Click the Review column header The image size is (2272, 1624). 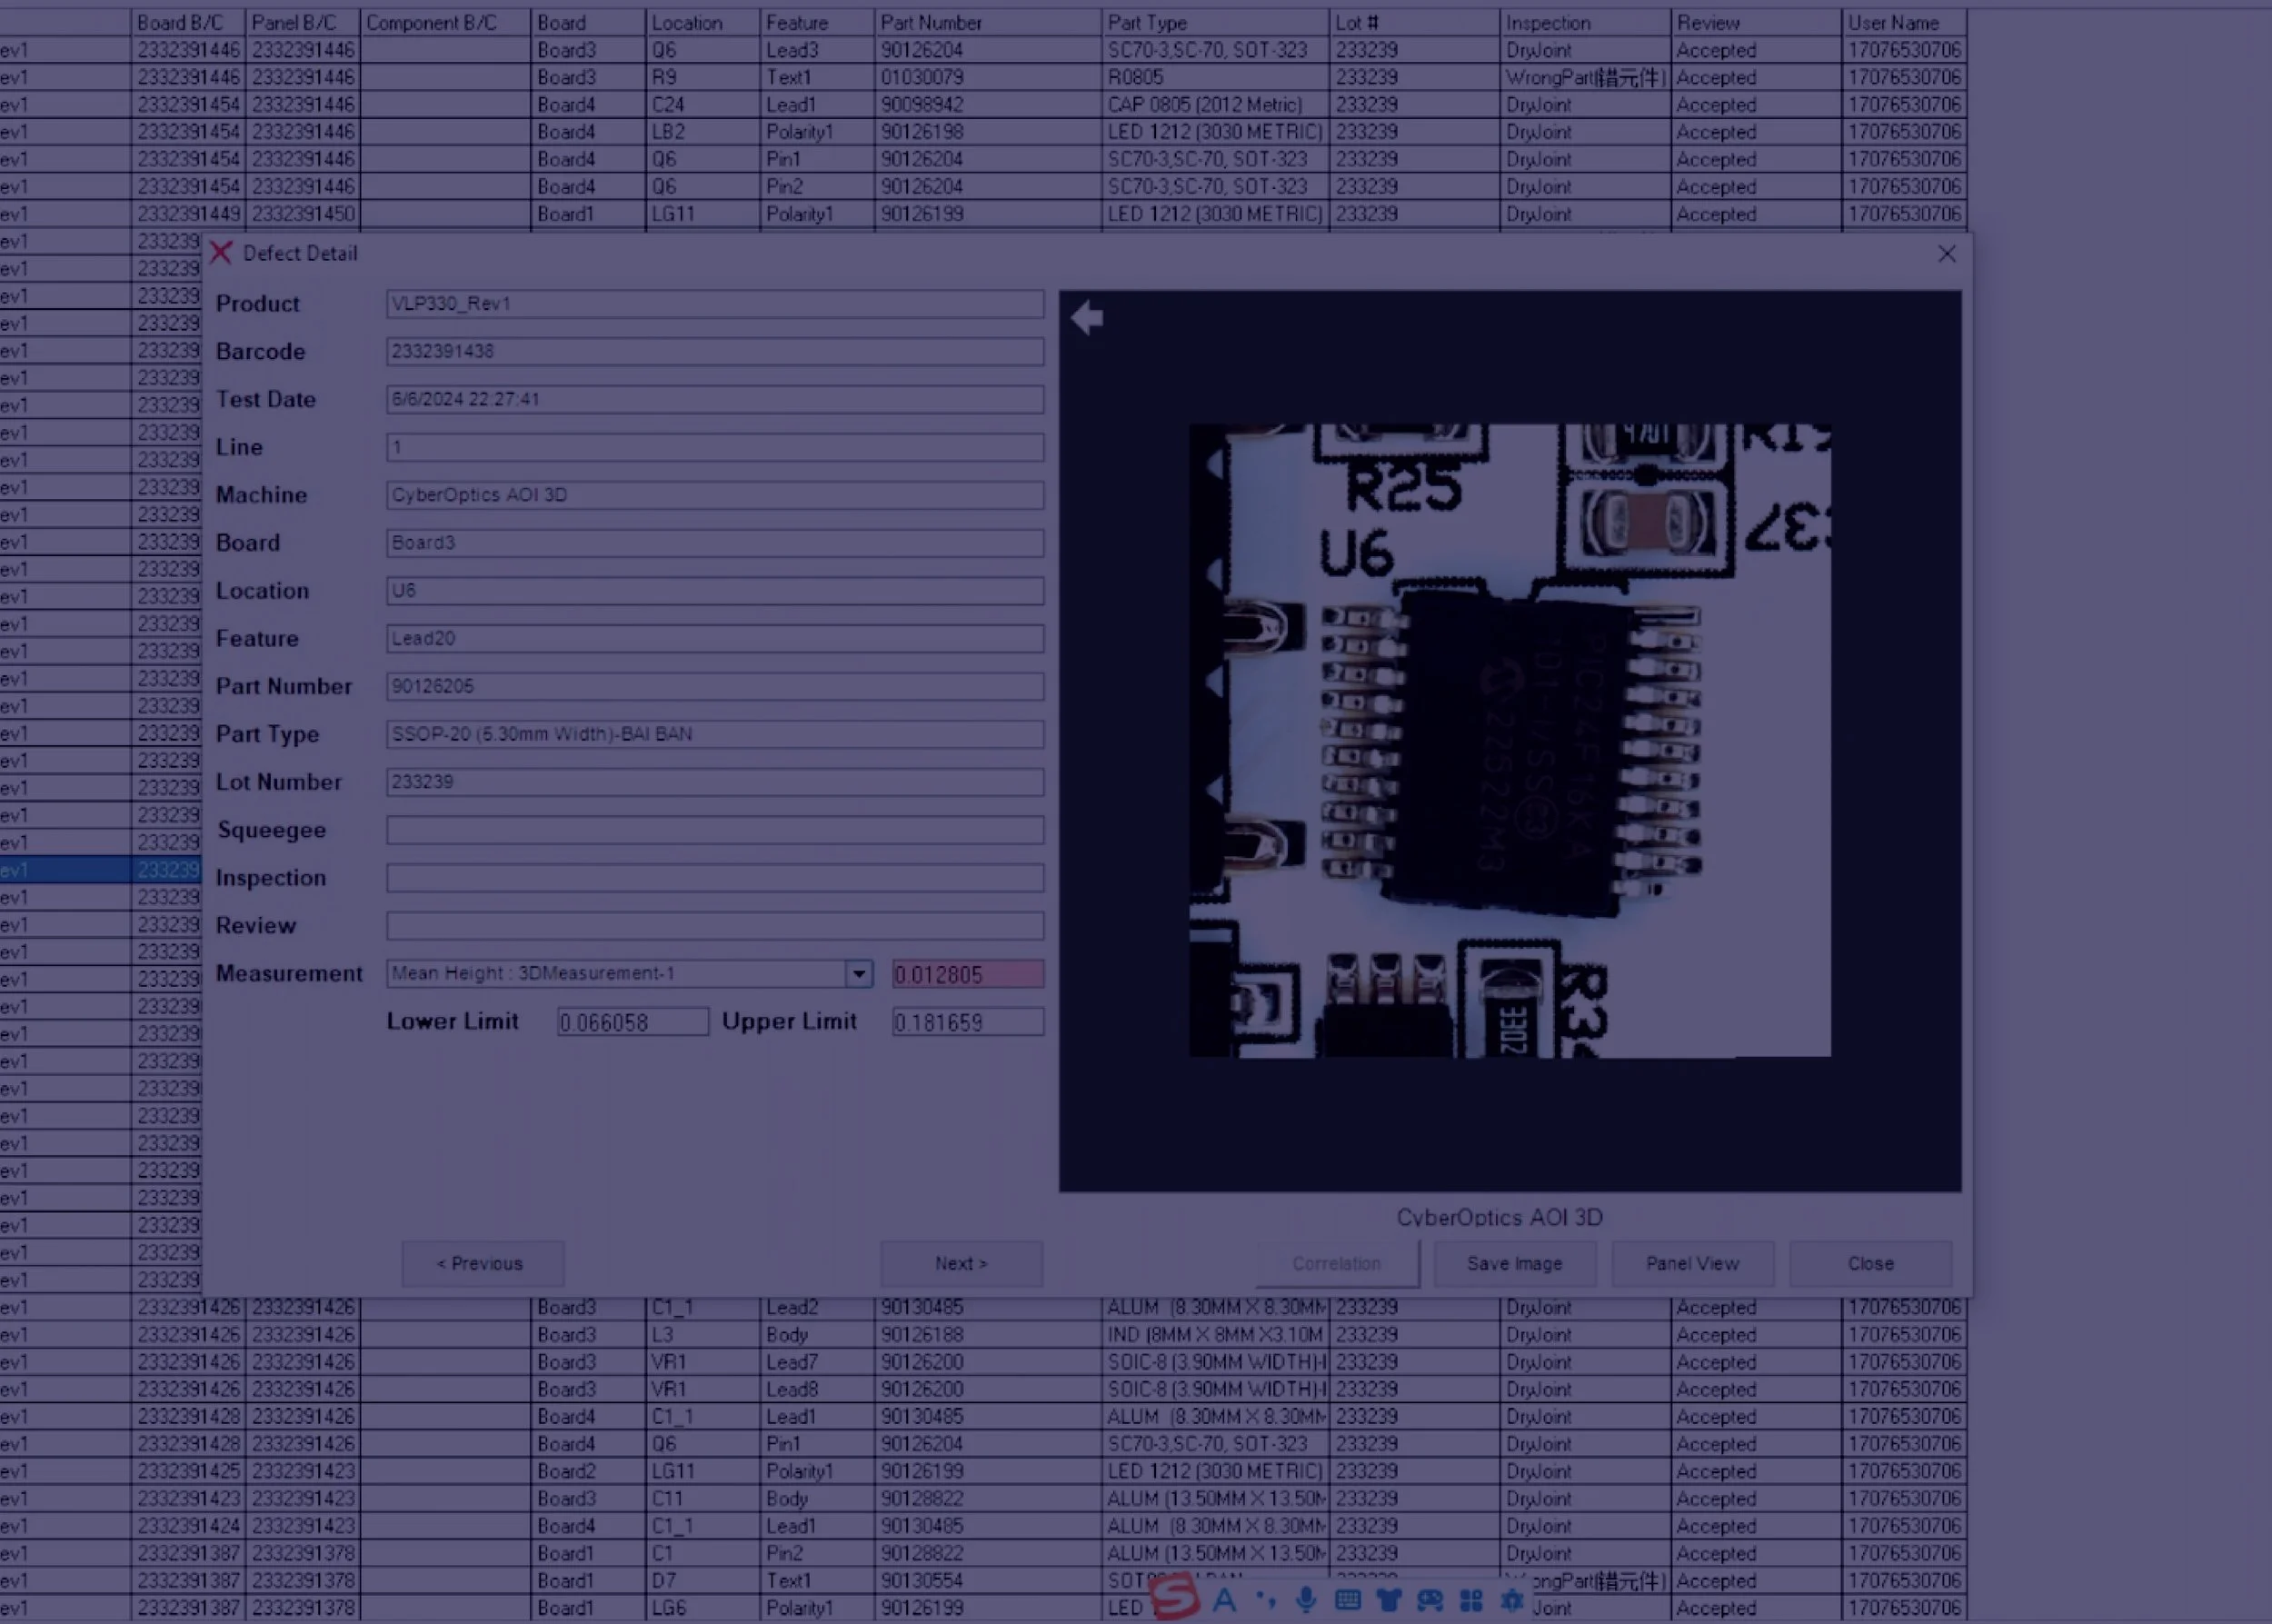pyautogui.click(x=1756, y=22)
